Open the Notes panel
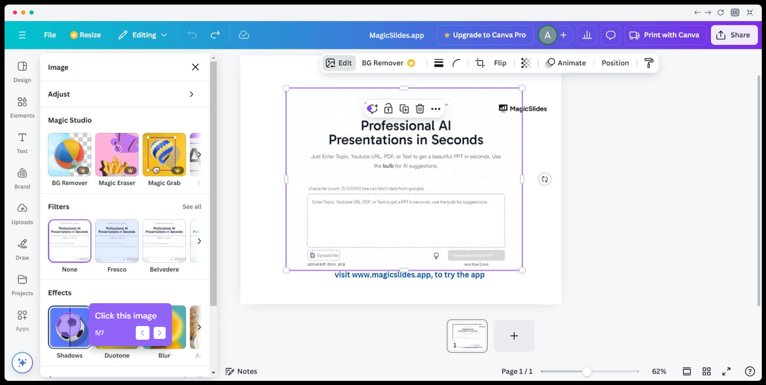 tap(241, 372)
